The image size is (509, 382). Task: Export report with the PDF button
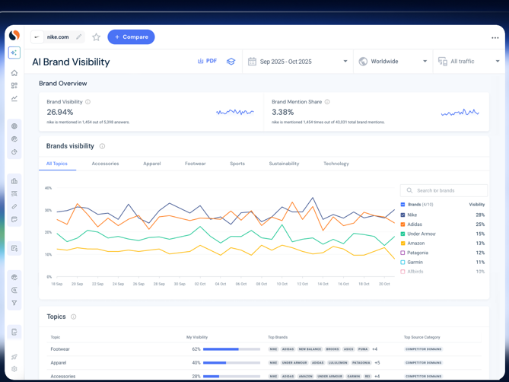(207, 61)
